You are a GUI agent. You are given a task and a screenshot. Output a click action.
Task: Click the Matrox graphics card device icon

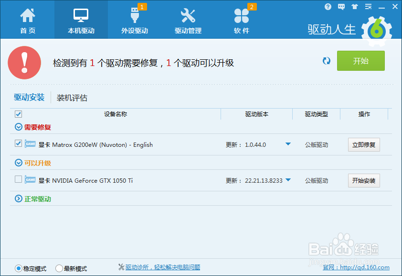tap(30, 144)
